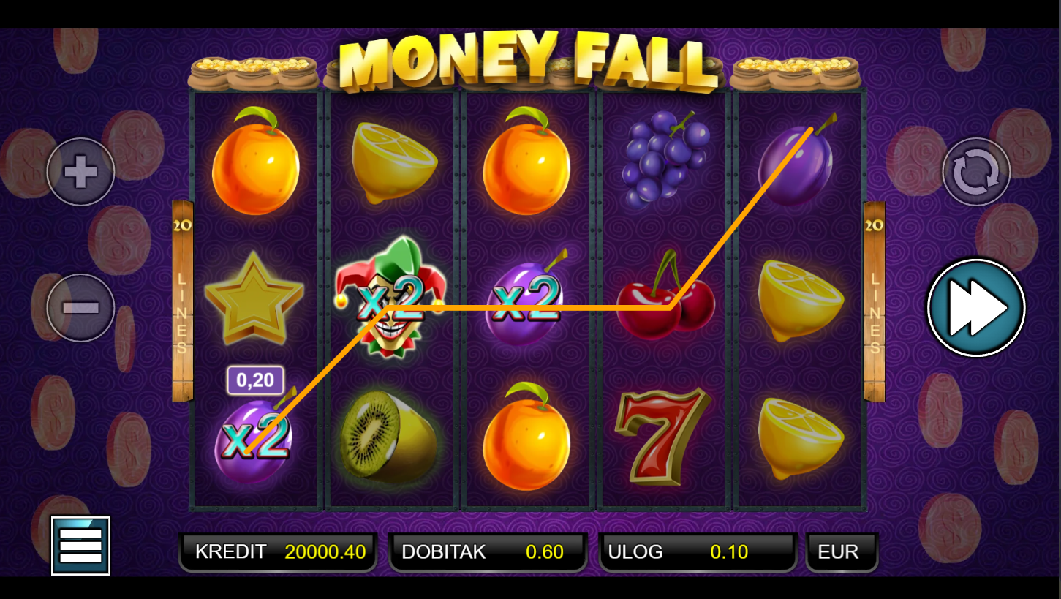Enable autoplay with the circular arrows icon
The height and width of the screenshot is (599, 1061).
[x=976, y=172]
